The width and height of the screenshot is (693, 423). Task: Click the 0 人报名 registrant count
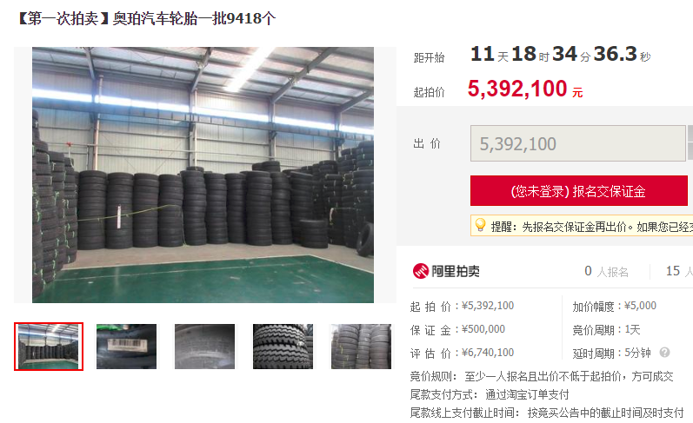point(606,271)
